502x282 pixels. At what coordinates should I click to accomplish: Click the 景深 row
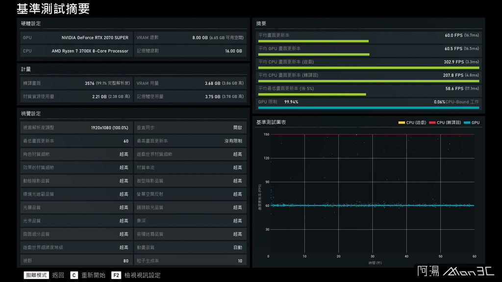(190, 221)
